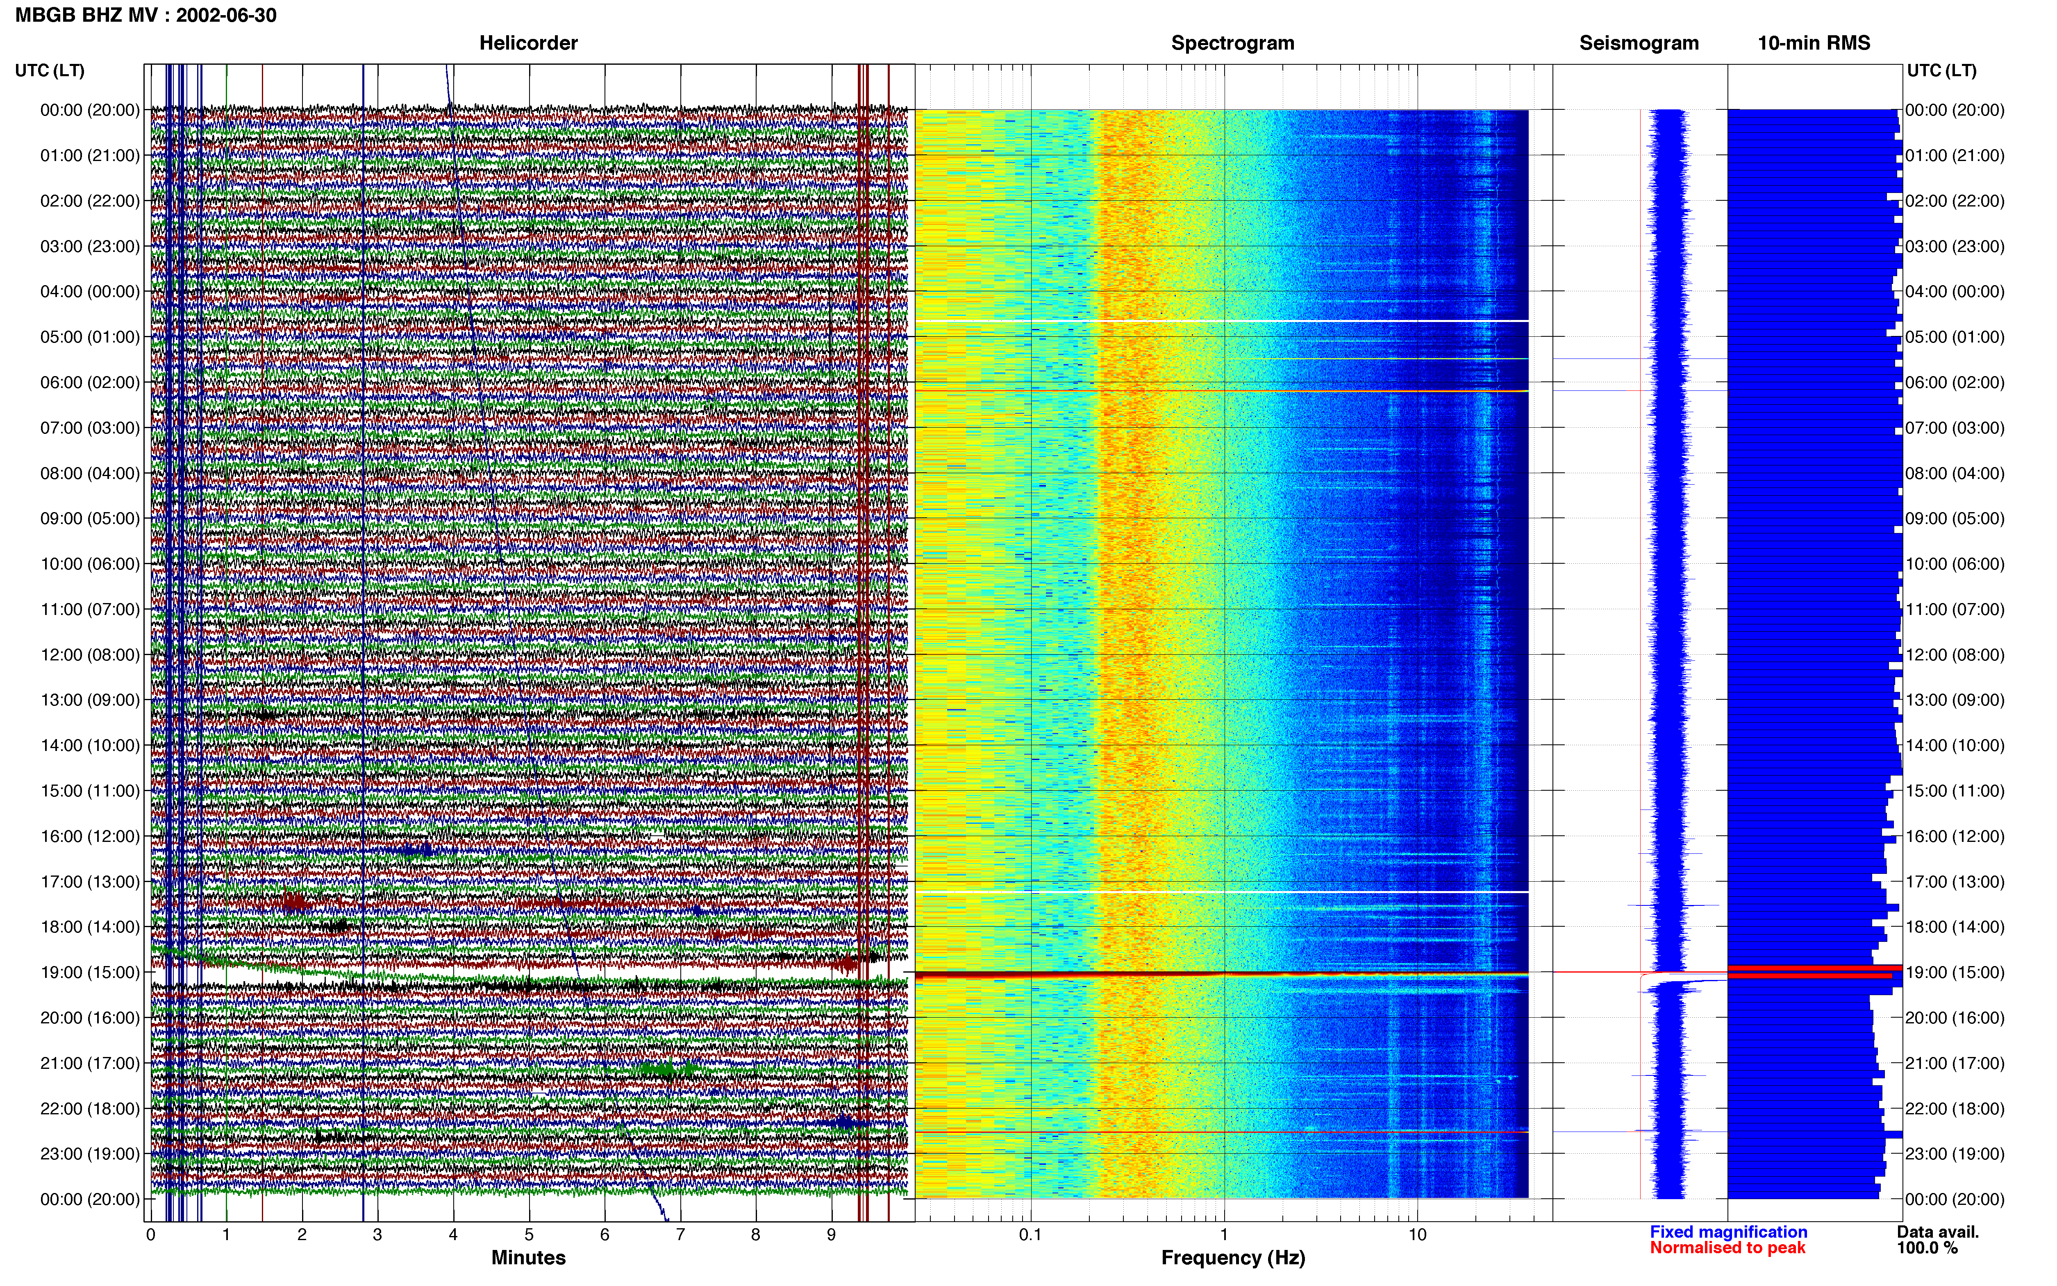The height and width of the screenshot is (1286, 2057).
Task: Click the "7" tick on the Minutes axis
Action: (681, 1235)
